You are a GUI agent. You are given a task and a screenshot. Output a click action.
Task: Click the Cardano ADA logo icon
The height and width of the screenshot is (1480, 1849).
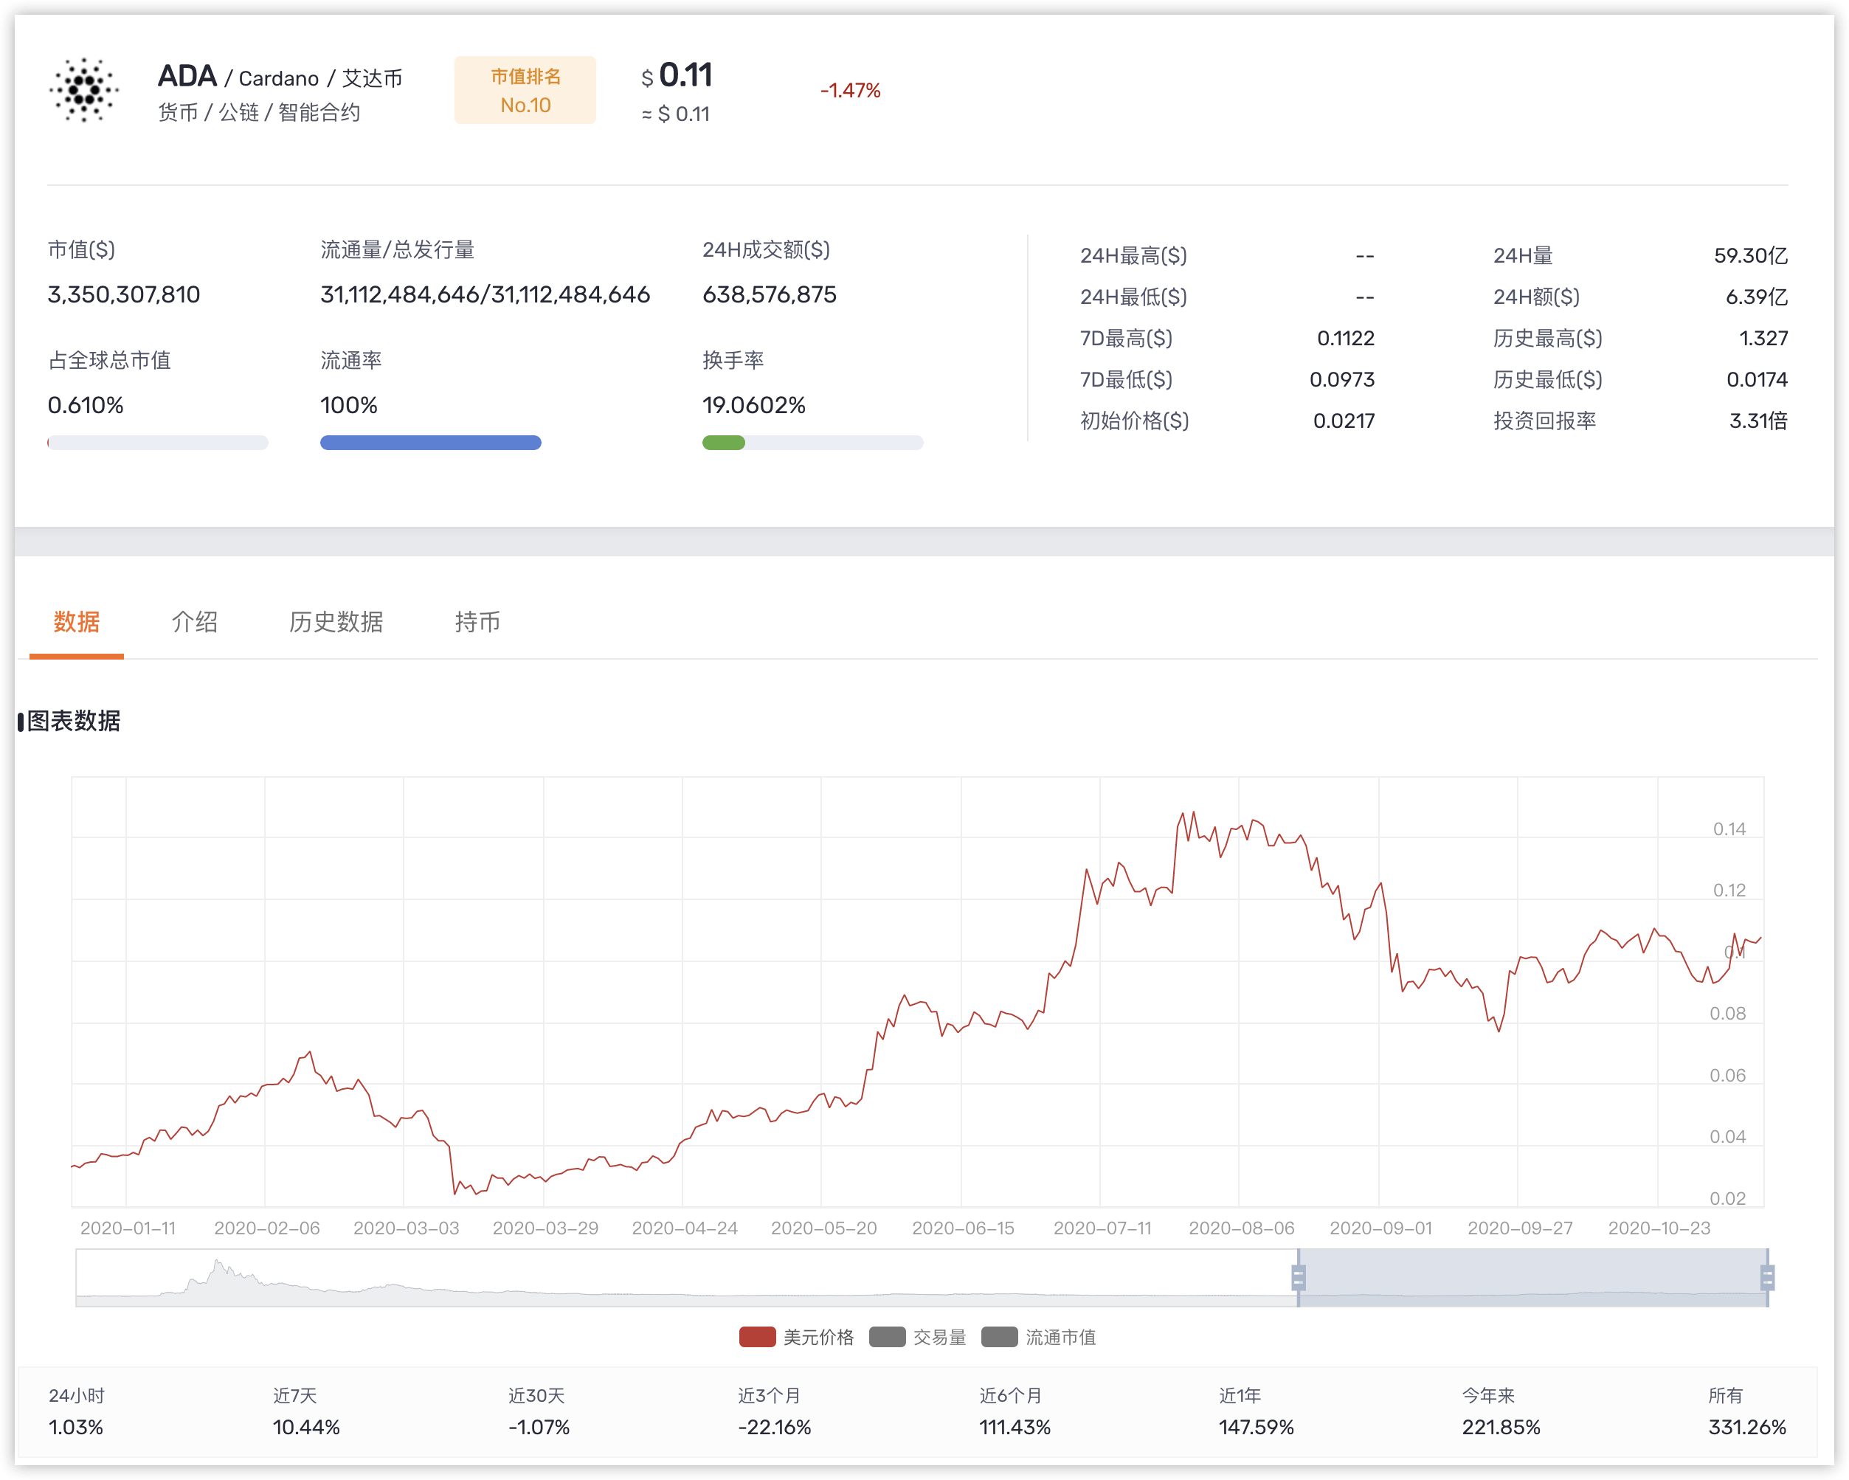pyautogui.click(x=83, y=90)
